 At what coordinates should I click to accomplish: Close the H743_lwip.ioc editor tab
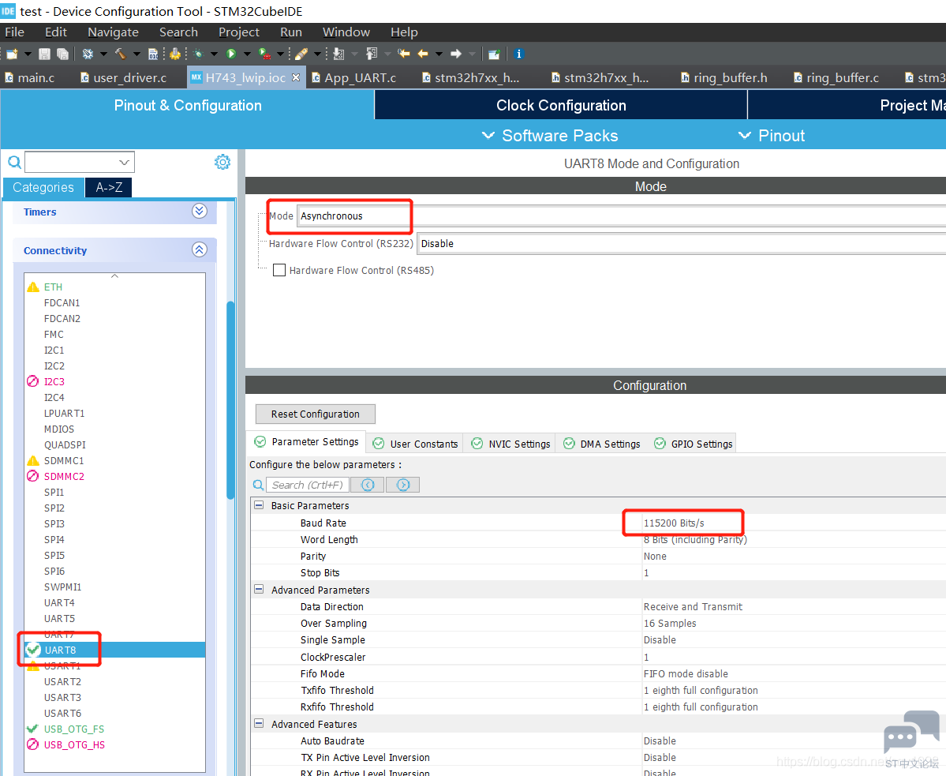tap(296, 77)
